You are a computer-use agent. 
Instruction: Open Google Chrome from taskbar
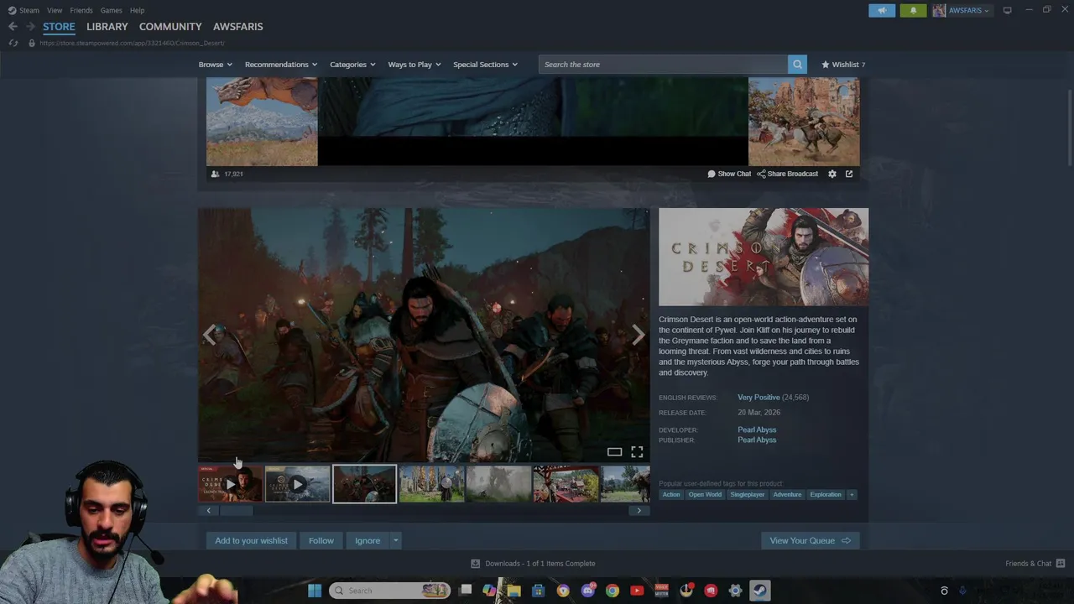[613, 591]
